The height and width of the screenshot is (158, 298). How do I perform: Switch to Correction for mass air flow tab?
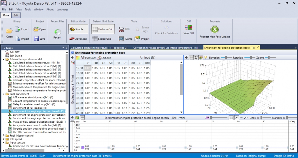coord(166,48)
